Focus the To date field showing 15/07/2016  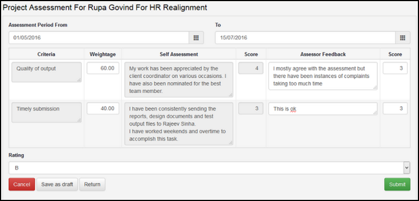pyautogui.click(x=305, y=38)
